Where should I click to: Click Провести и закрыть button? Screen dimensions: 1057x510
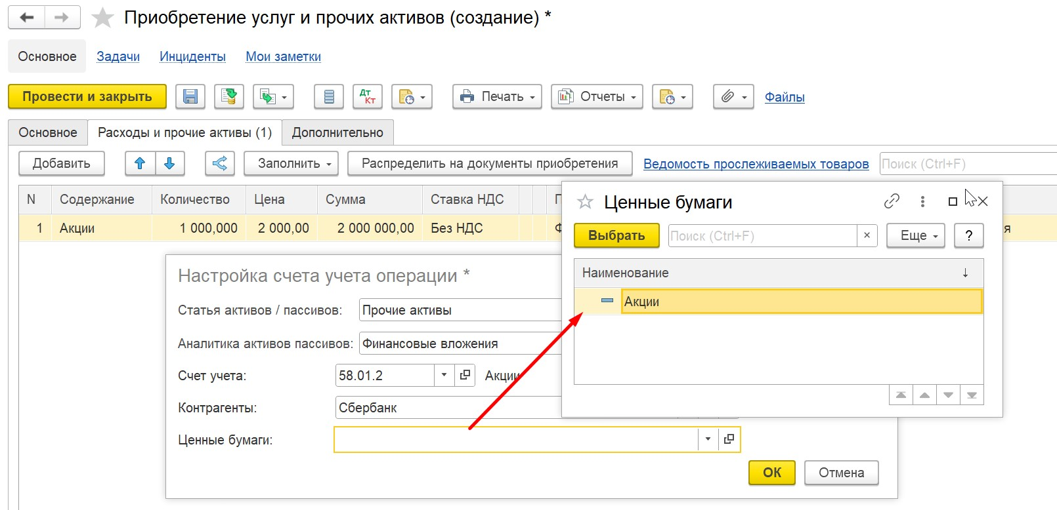[x=87, y=96]
